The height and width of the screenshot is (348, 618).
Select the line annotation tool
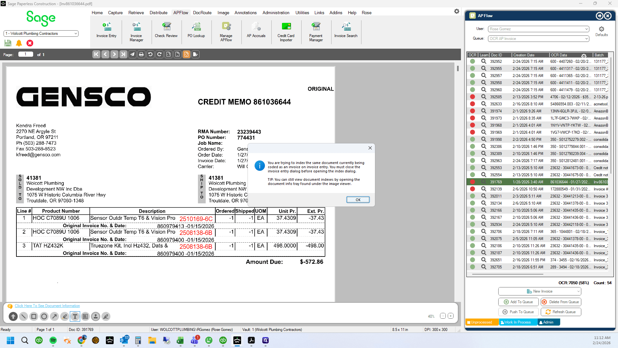[23, 316]
